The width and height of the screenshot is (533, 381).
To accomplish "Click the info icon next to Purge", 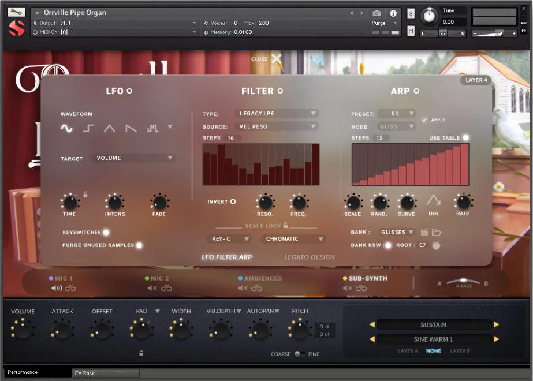I will click(x=393, y=13).
